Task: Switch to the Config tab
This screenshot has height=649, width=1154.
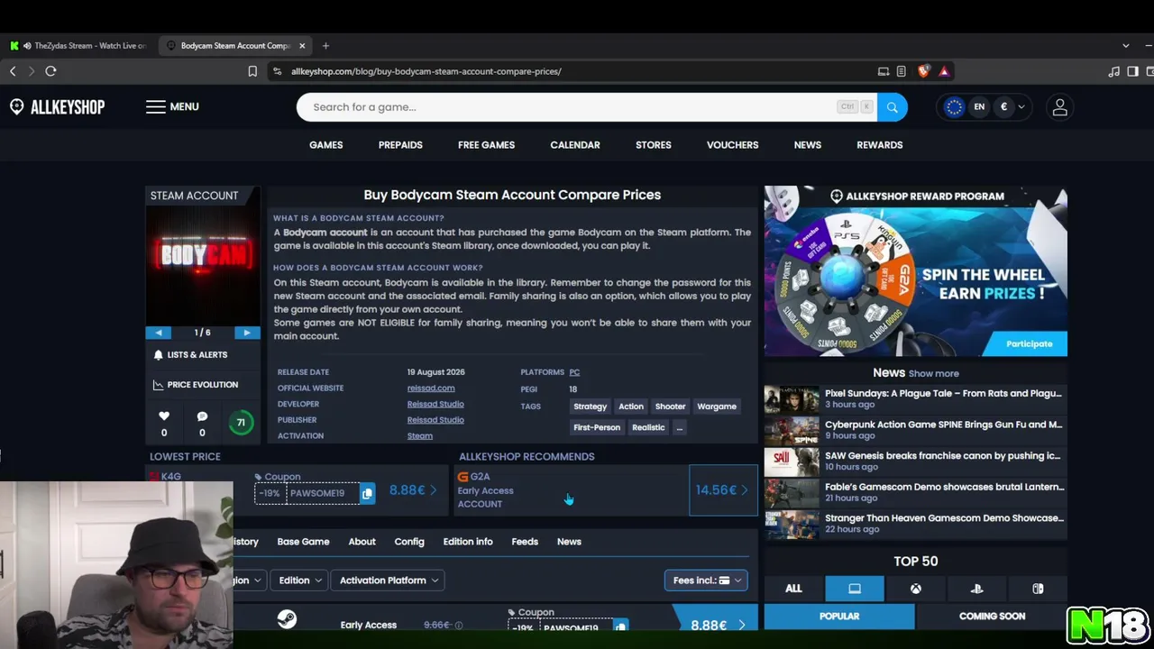Action: click(x=409, y=542)
